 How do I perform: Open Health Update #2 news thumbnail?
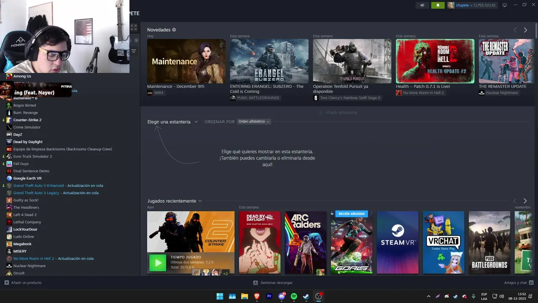pyautogui.click(x=435, y=61)
